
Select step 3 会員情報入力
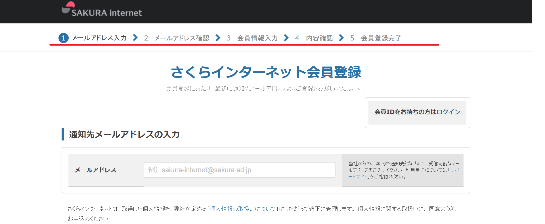click(x=252, y=38)
